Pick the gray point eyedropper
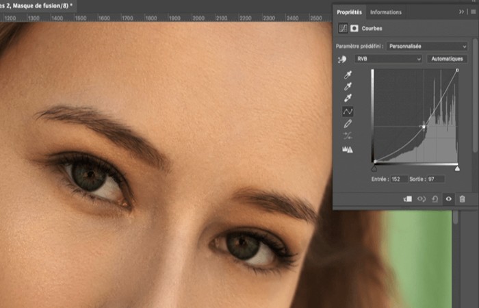 (x=348, y=86)
